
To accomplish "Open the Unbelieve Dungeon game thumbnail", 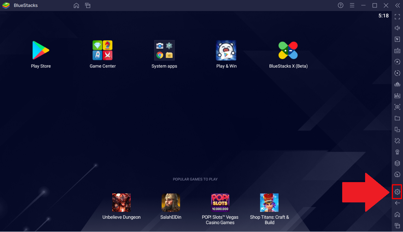I will click(x=121, y=202).
